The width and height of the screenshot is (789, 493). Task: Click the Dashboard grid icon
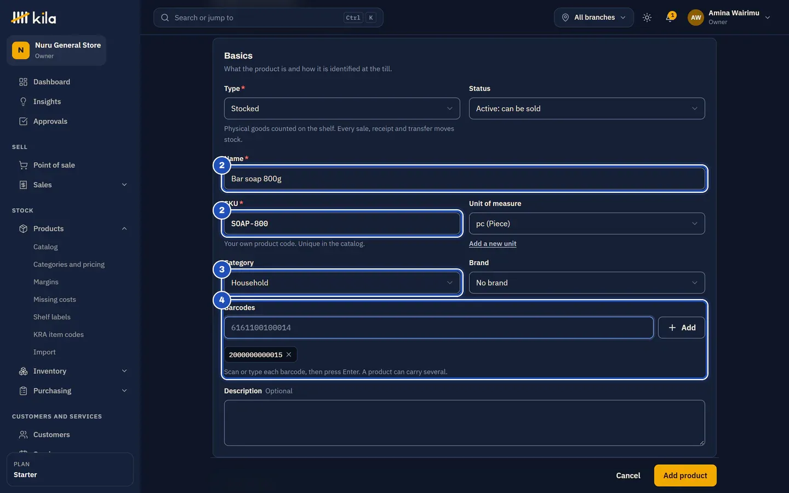pyautogui.click(x=23, y=82)
